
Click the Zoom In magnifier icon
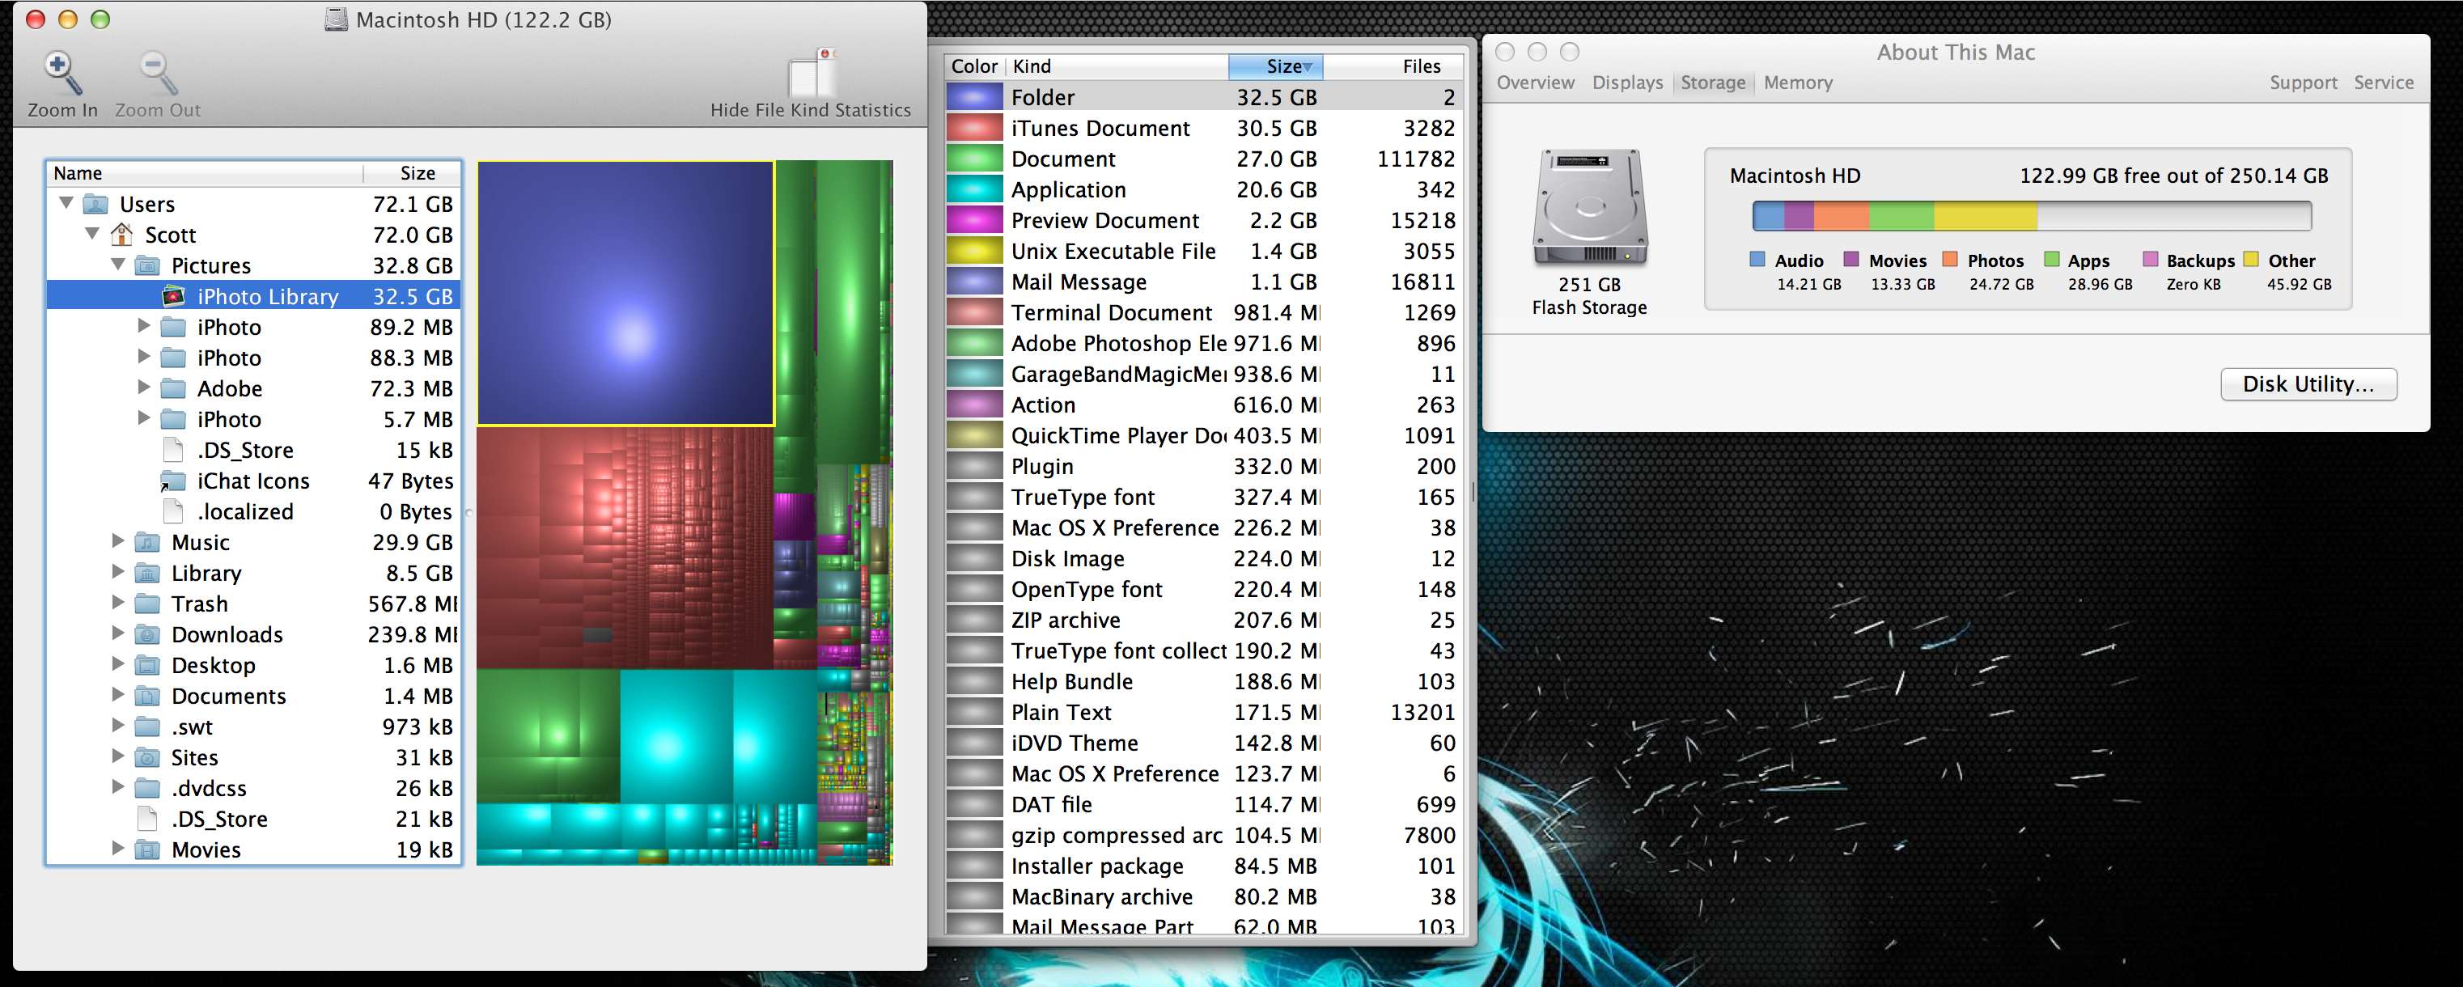[x=62, y=72]
